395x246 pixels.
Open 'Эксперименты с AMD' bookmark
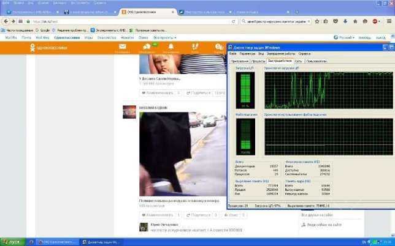(x=109, y=31)
